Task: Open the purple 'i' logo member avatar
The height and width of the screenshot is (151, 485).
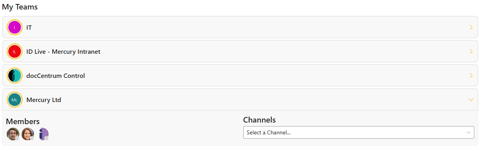Action: click(x=43, y=134)
